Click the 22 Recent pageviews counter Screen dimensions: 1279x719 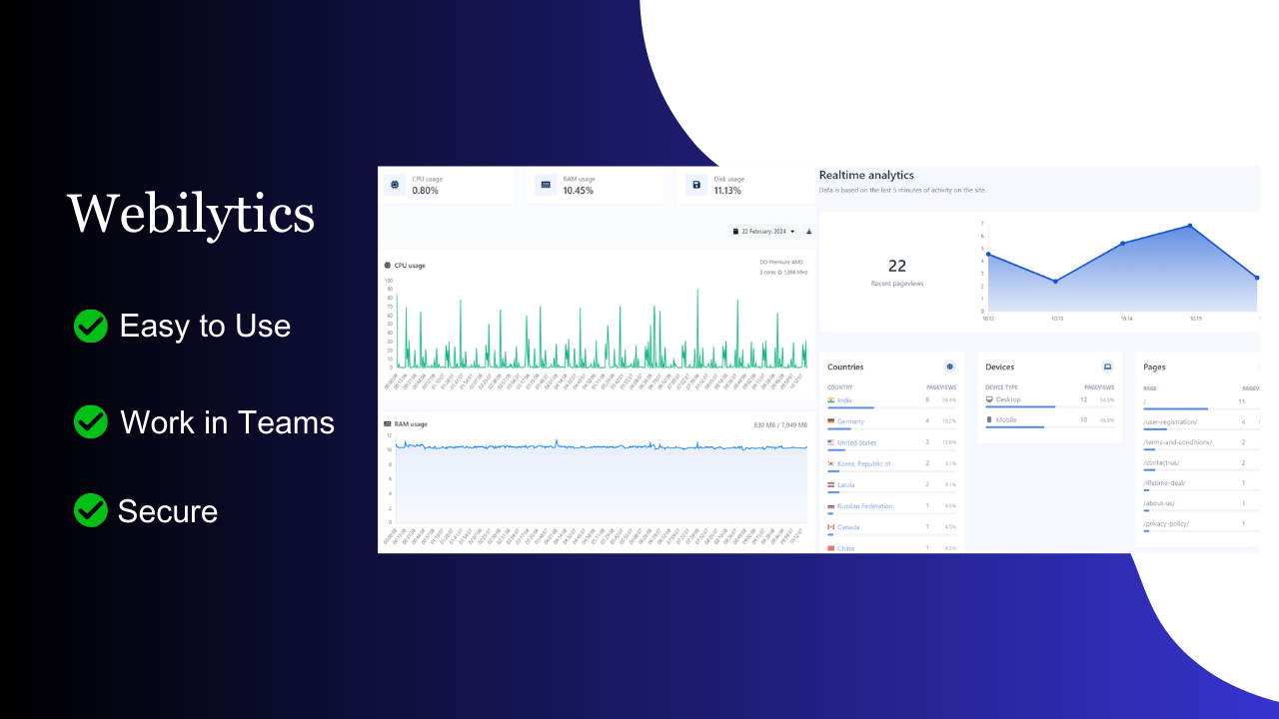pos(897,271)
